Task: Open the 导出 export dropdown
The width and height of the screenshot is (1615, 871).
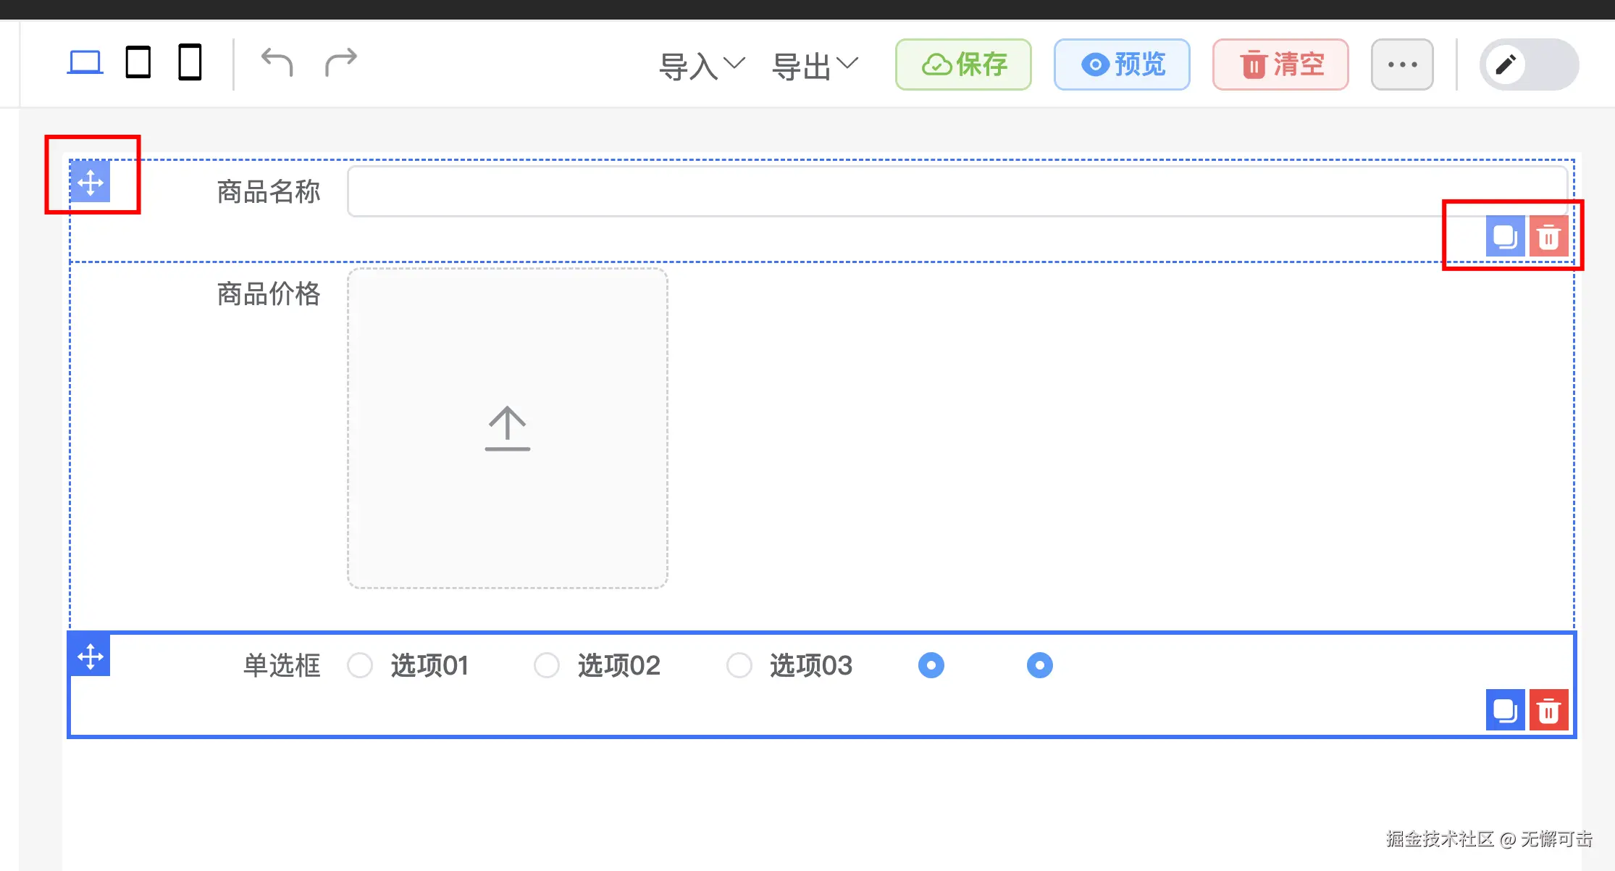Action: pos(815,65)
